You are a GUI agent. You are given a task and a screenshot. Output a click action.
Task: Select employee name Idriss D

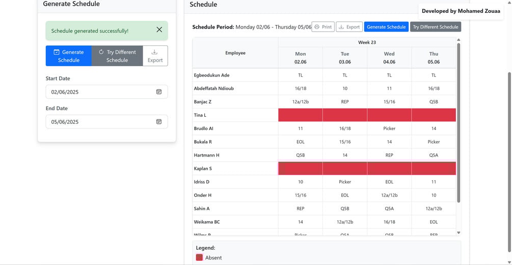(x=201, y=181)
